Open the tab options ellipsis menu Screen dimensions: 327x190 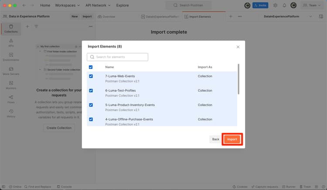240,16
